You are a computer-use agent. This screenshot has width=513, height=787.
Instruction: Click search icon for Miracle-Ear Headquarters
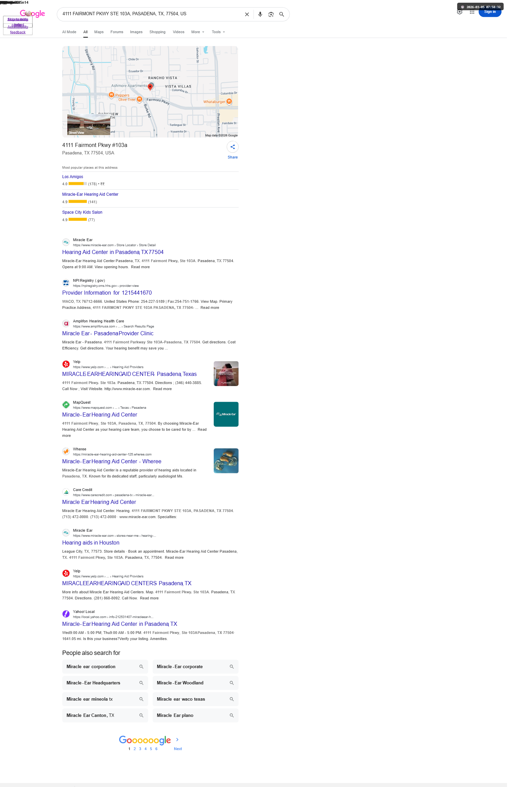click(141, 683)
